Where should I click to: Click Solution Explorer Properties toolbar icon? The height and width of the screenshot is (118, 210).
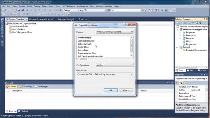[x=177, y=23]
